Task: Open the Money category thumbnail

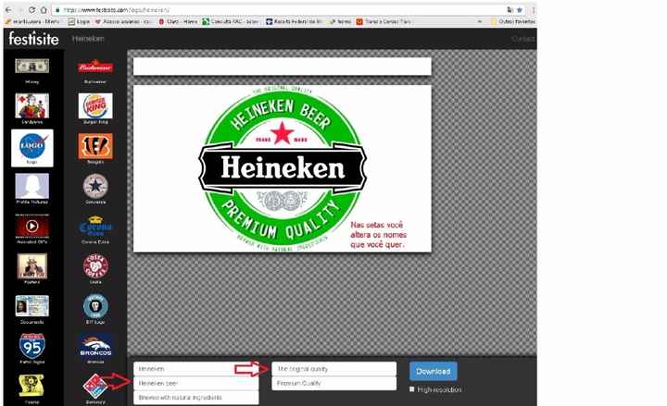Action: pyautogui.click(x=32, y=67)
